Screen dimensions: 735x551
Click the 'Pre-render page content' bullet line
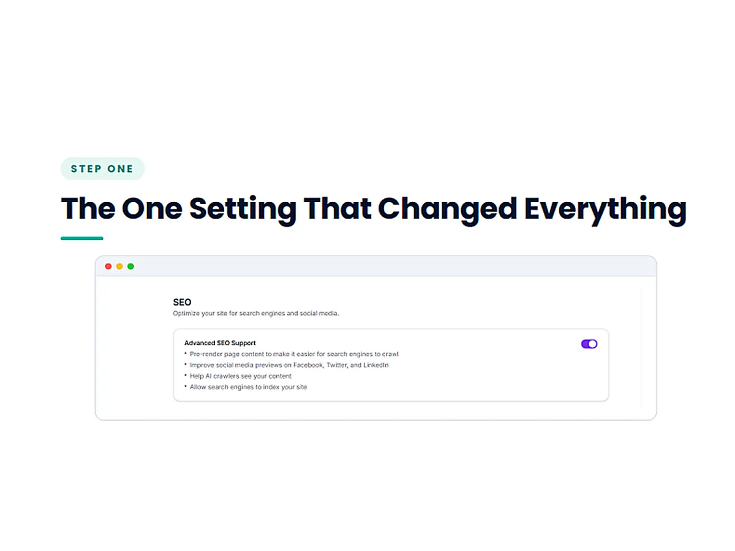click(x=292, y=354)
